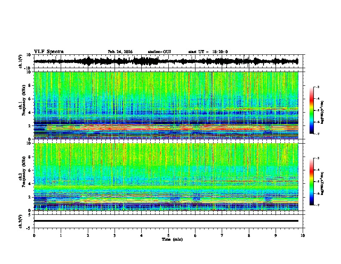This screenshot has height=264, width=341.
Task: Click the "4" tick on time axis
Action: (x=142, y=236)
